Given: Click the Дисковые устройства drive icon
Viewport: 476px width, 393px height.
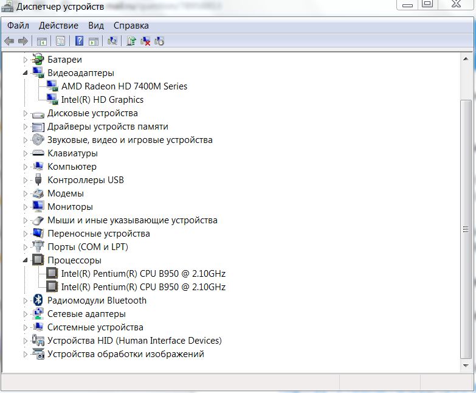Looking at the screenshot, I should click(x=38, y=114).
